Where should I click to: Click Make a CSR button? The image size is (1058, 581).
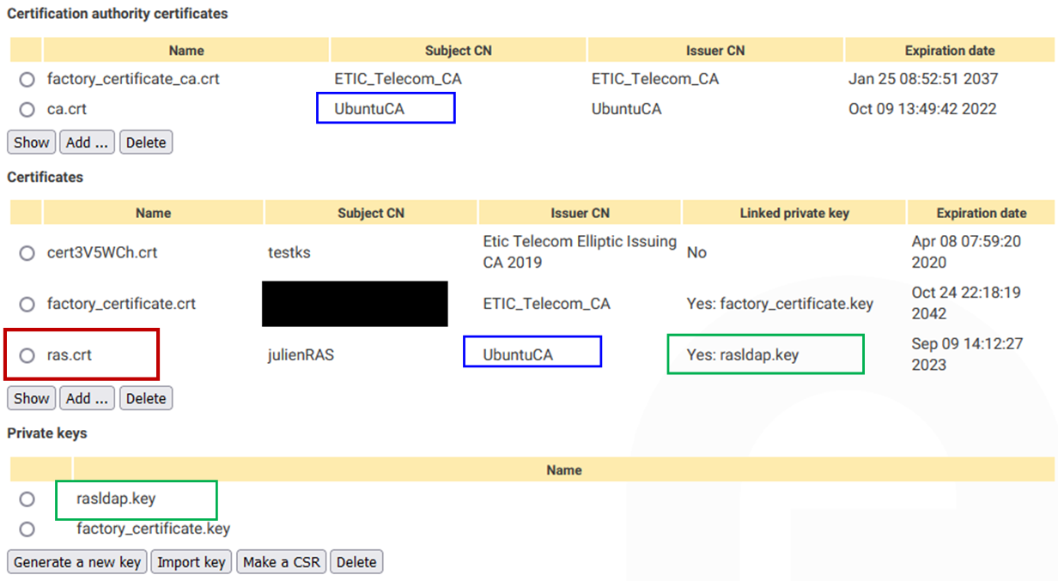pyautogui.click(x=283, y=562)
